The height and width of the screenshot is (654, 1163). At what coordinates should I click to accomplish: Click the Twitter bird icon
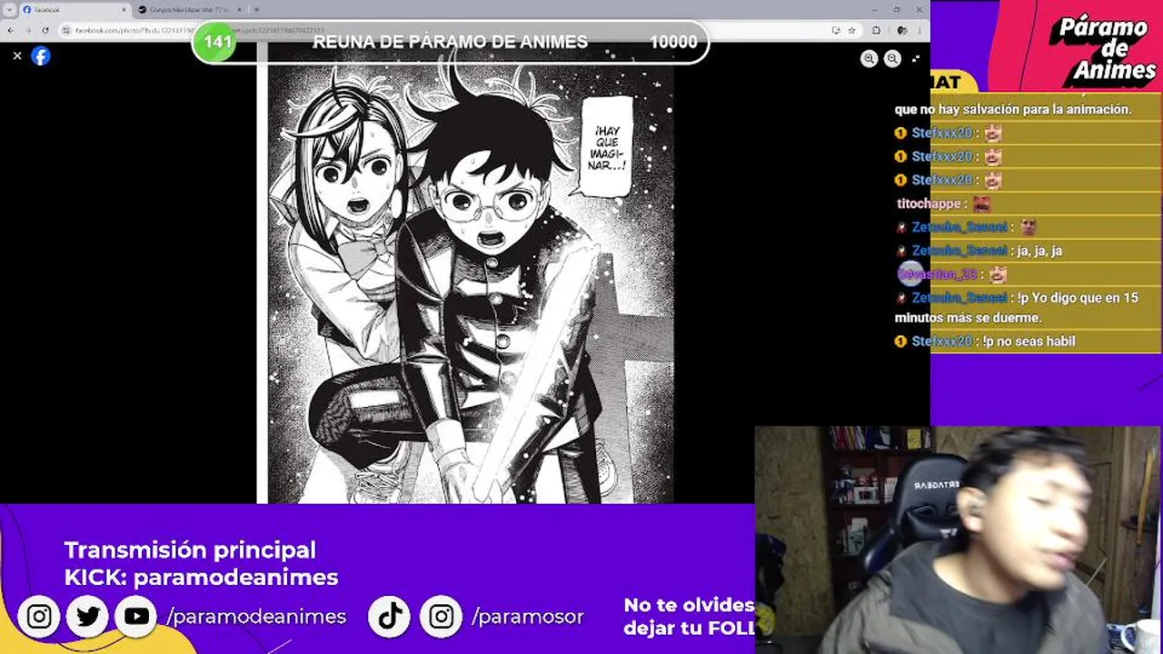click(x=88, y=617)
